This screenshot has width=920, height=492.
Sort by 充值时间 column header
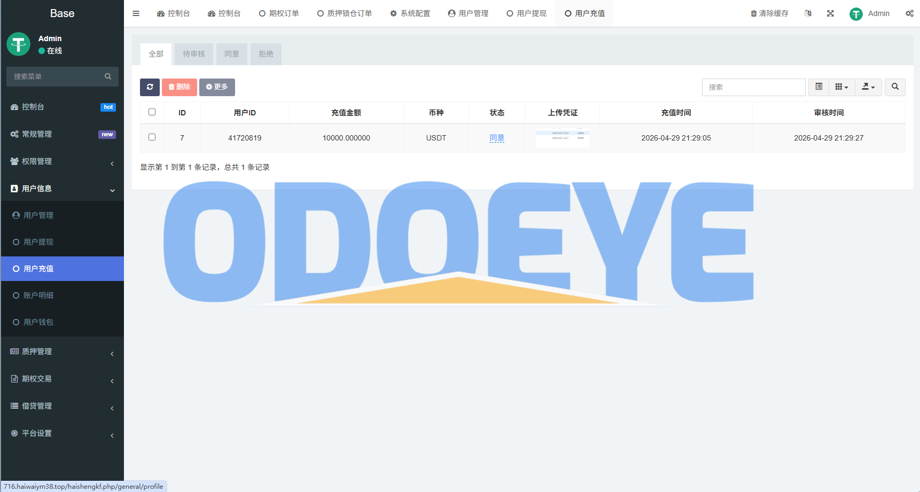676,113
